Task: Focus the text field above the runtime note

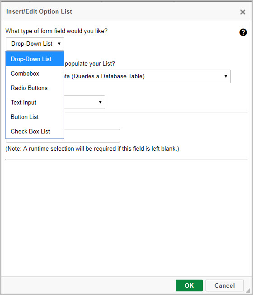Action: pyautogui.click(x=92, y=136)
